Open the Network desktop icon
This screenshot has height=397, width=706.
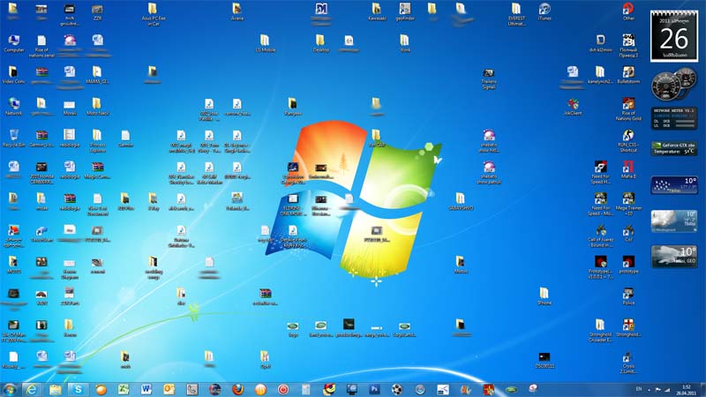click(x=13, y=107)
